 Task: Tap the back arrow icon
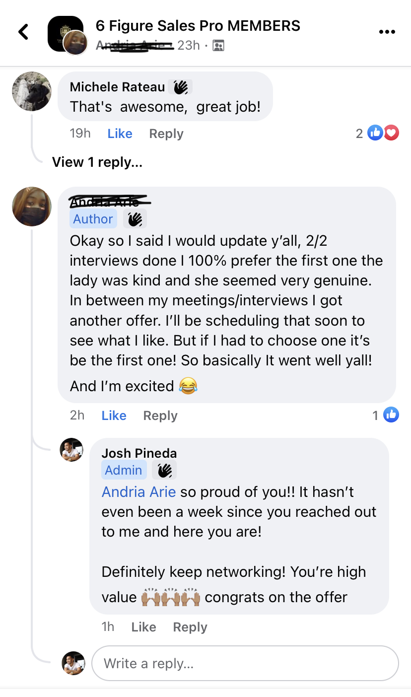click(23, 32)
